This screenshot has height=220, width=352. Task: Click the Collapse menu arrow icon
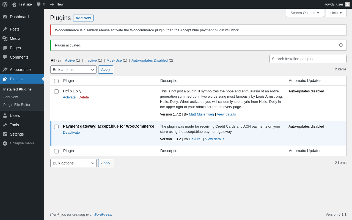click(5, 143)
